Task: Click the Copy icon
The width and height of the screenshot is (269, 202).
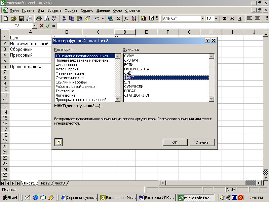Action: click(x=72, y=19)
